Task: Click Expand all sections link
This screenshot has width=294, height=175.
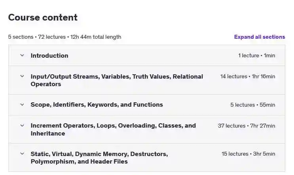Action: pyautogui.click(x=260, y=37)
